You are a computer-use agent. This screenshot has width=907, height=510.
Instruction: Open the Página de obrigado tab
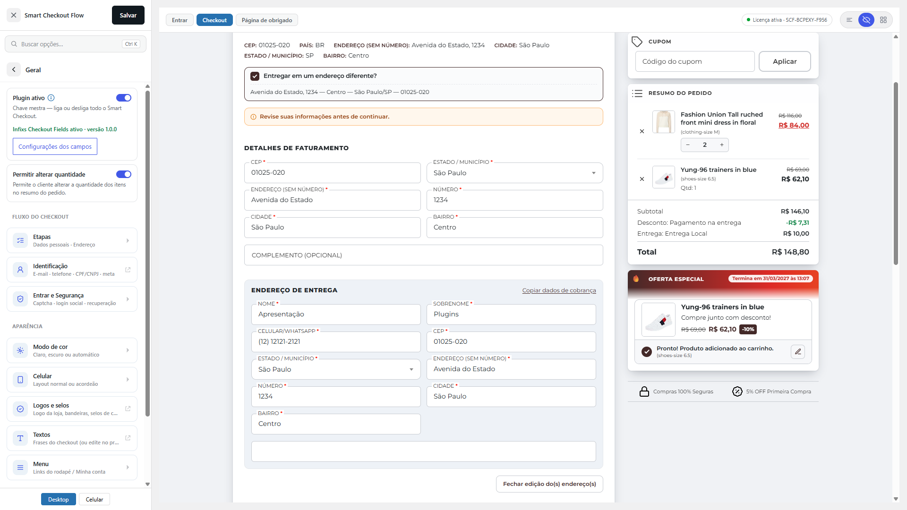click(267, 20)
